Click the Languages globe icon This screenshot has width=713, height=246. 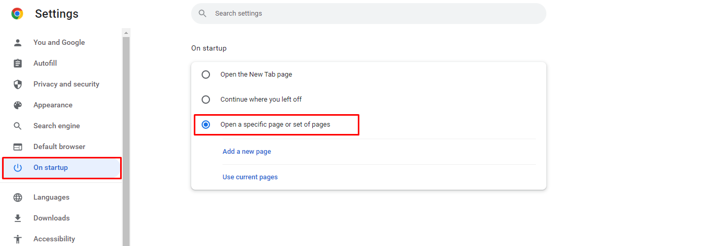pos(18,198)
